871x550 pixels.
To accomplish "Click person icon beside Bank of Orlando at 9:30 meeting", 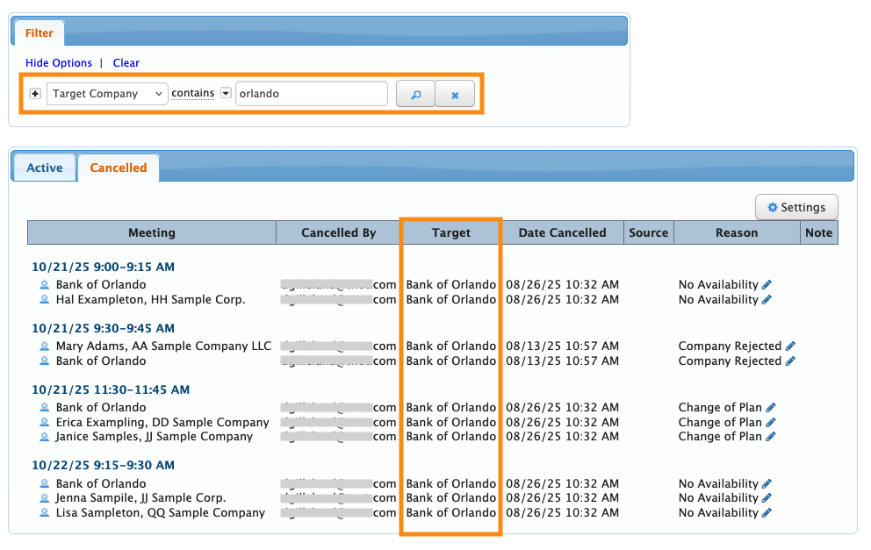I will click(45, 361).
